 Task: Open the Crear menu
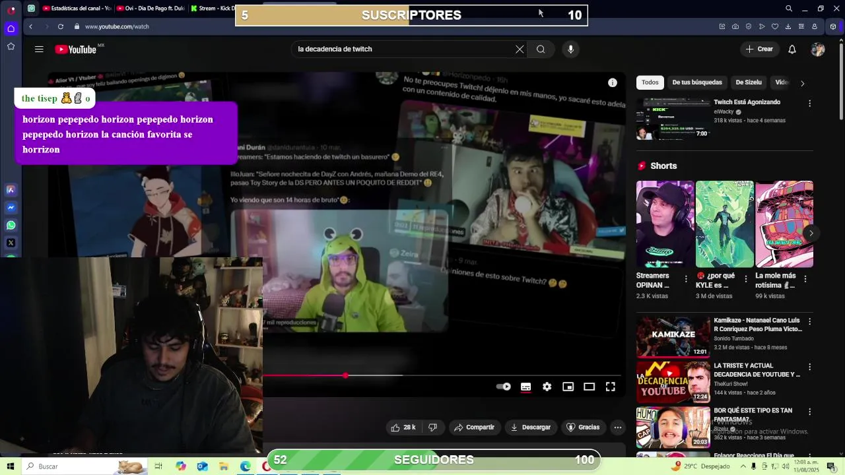(759, 49)
